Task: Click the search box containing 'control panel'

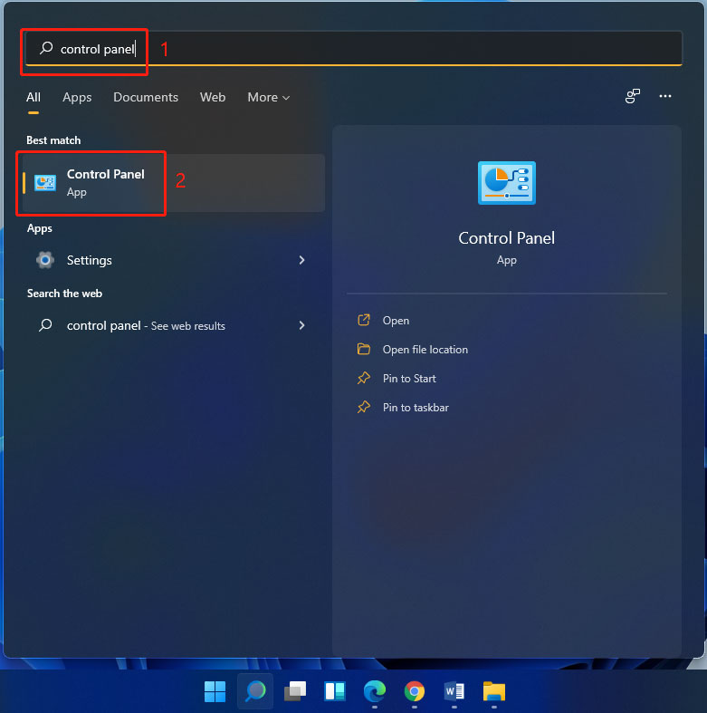Action: coord(353,48)
